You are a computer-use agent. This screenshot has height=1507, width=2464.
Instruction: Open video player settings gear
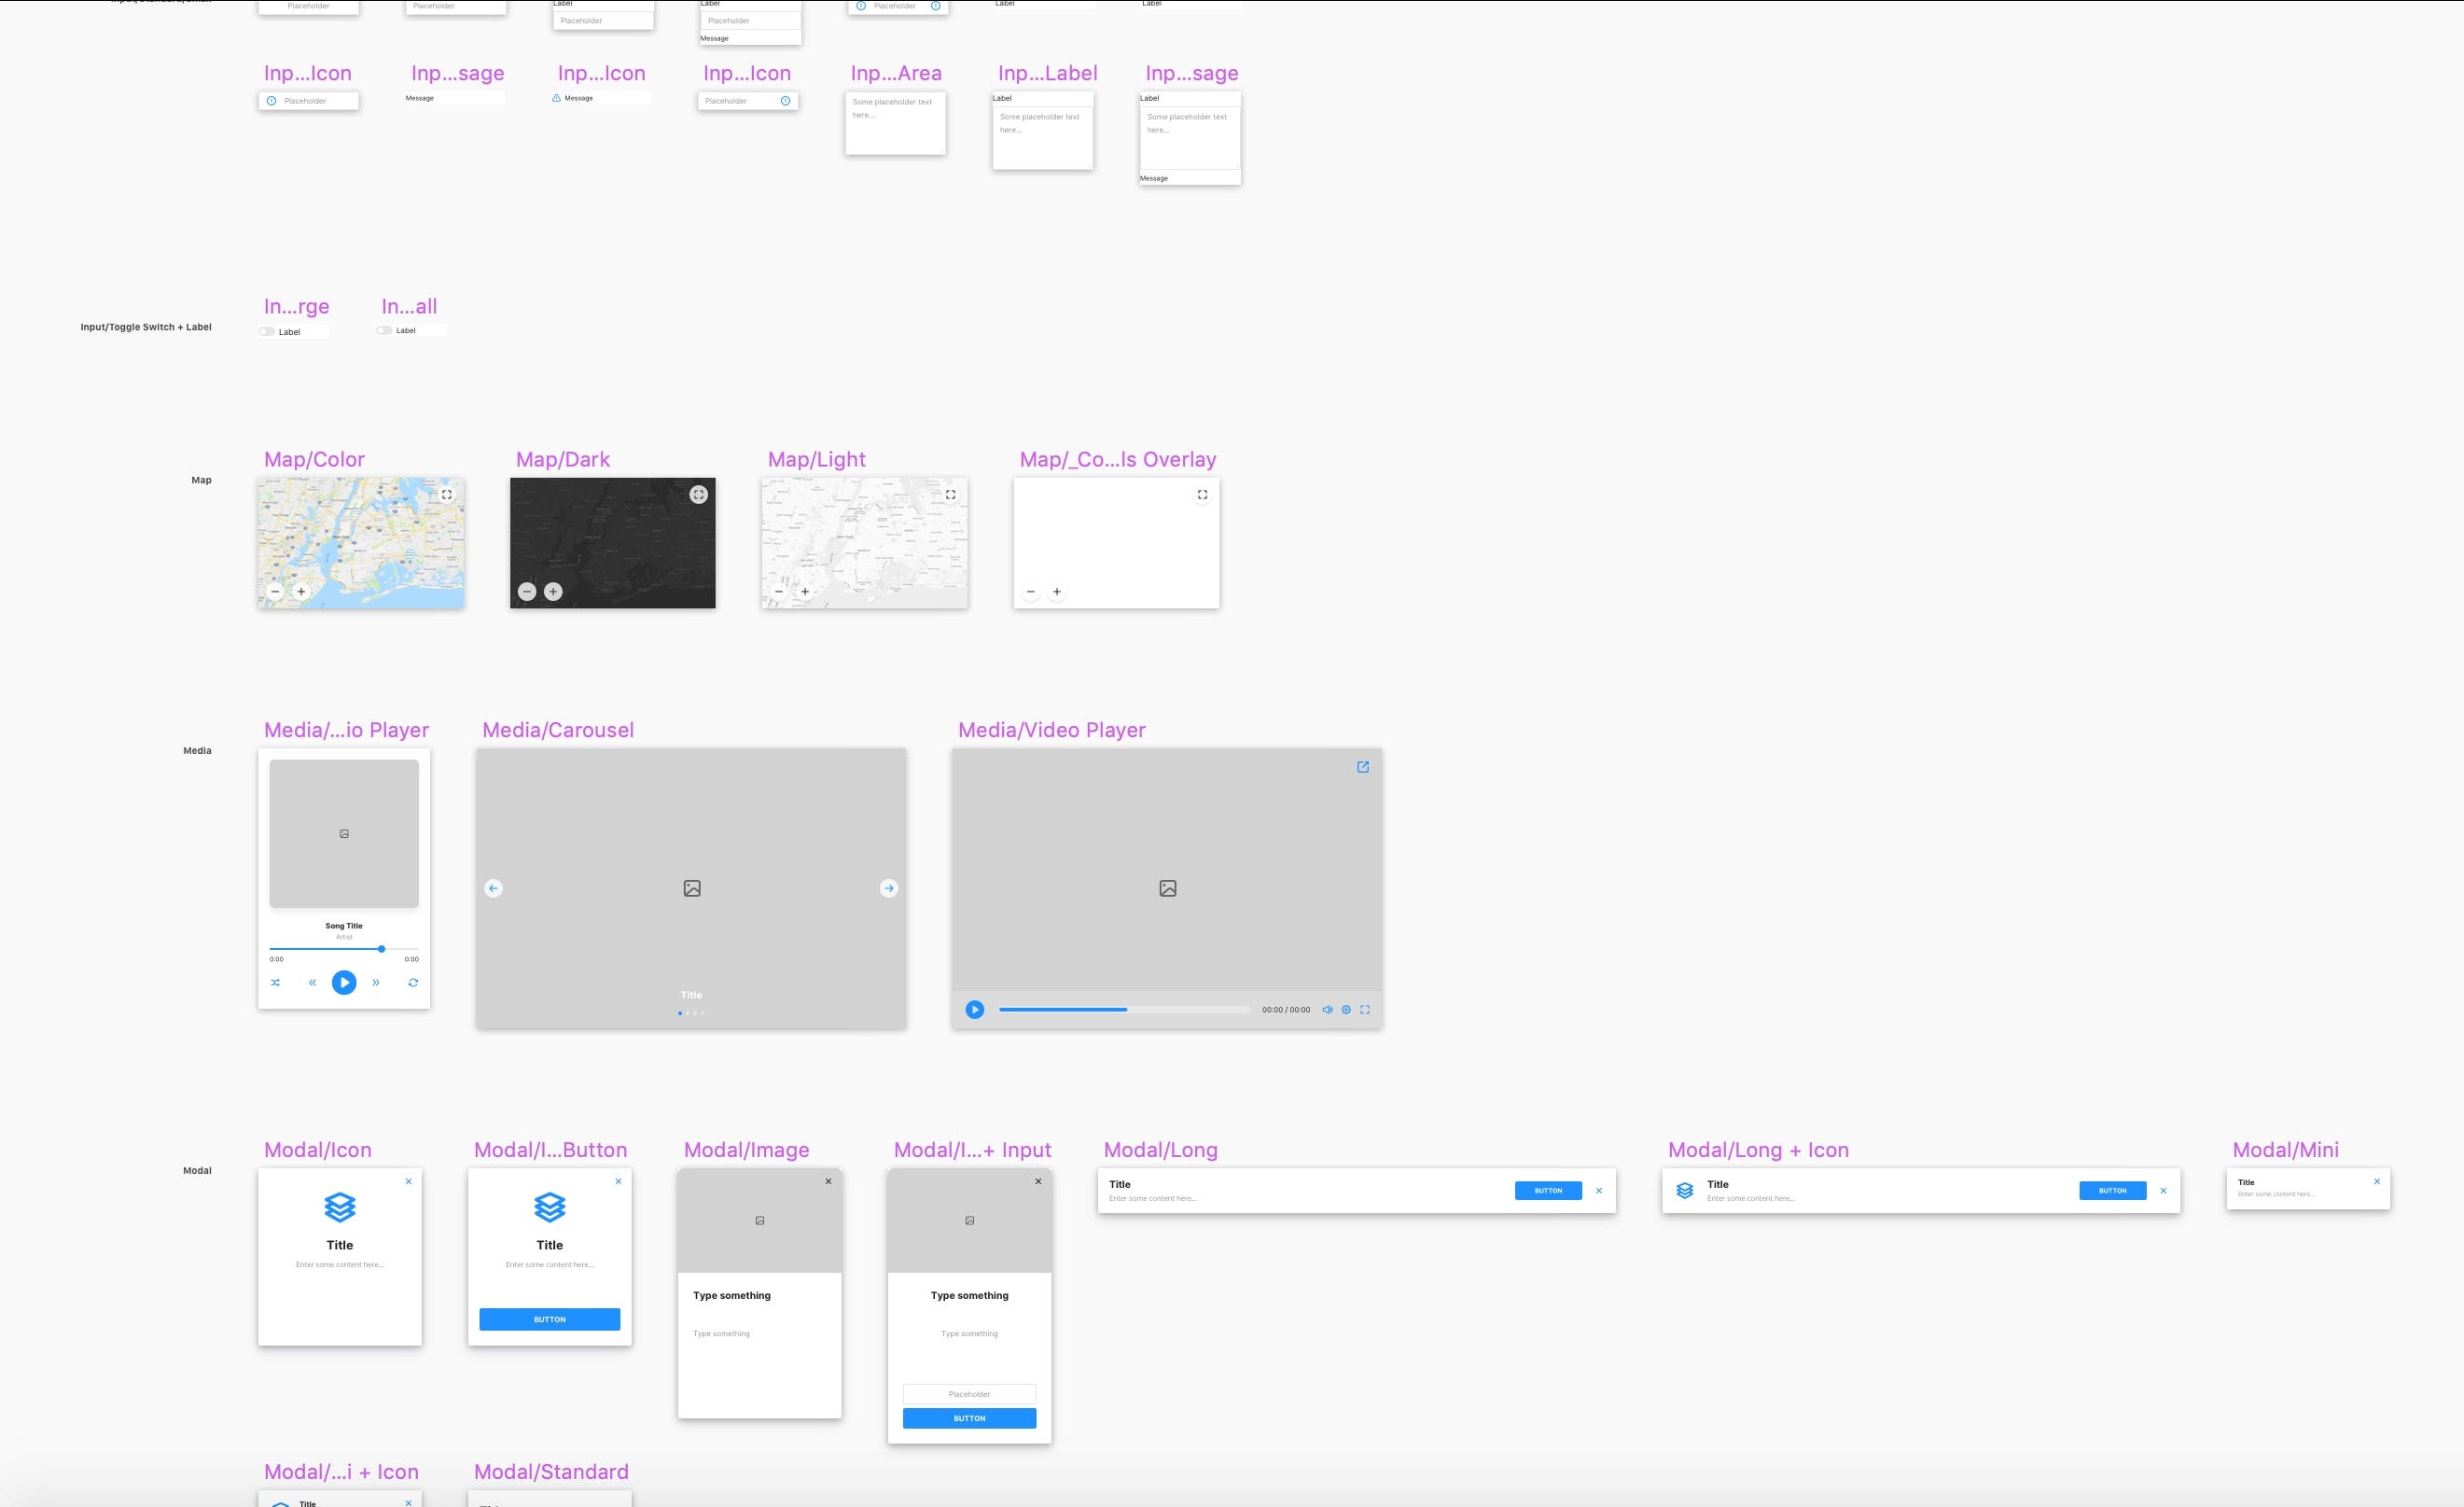[1346, 1010]
